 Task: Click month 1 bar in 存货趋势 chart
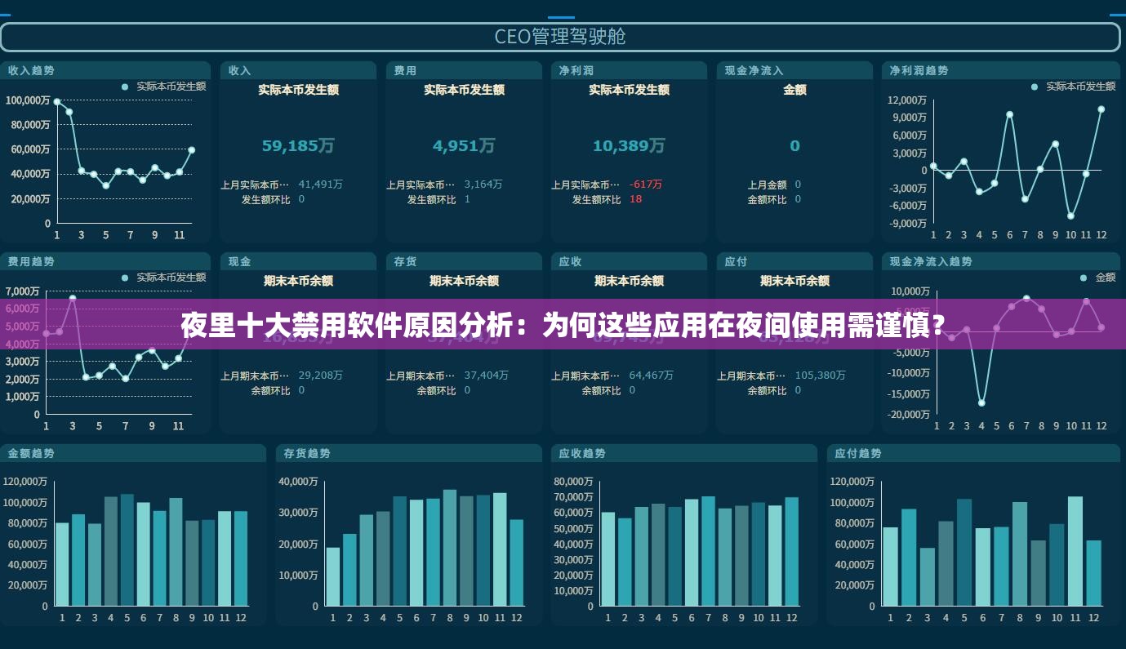point(333,577)
